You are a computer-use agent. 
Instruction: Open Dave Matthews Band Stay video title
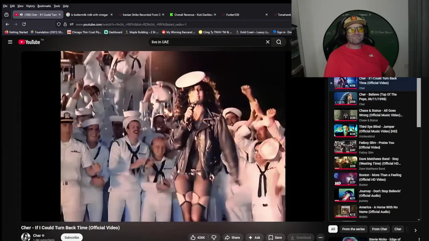point(380,161)
